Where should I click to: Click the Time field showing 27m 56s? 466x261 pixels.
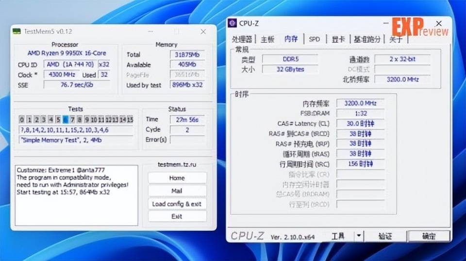coord(187,120)
